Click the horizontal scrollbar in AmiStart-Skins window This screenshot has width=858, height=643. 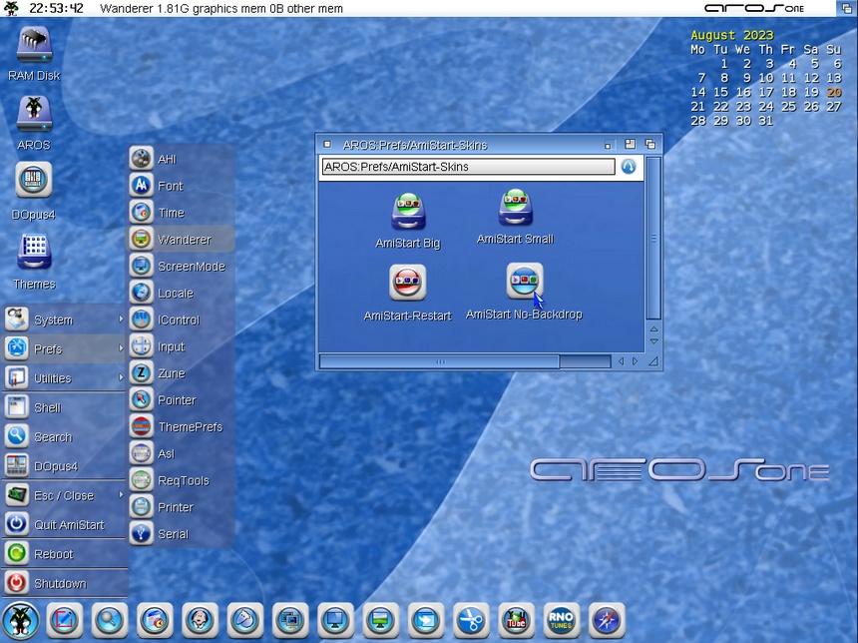coord(439,361)
